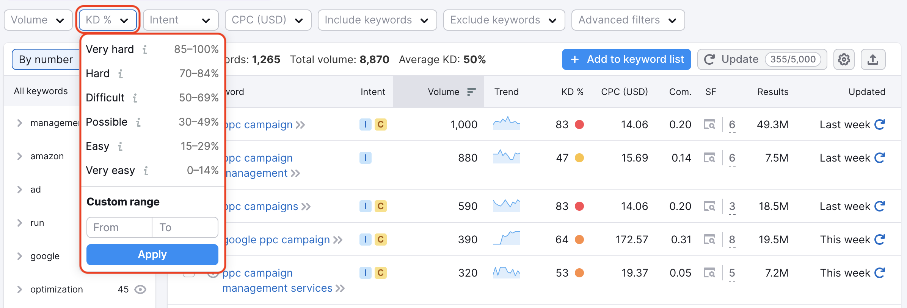The width and height of the screenshot is (907, 308).
Task: Click the double-arrow after ppc campaigns
Action: (x=306, y=207)
